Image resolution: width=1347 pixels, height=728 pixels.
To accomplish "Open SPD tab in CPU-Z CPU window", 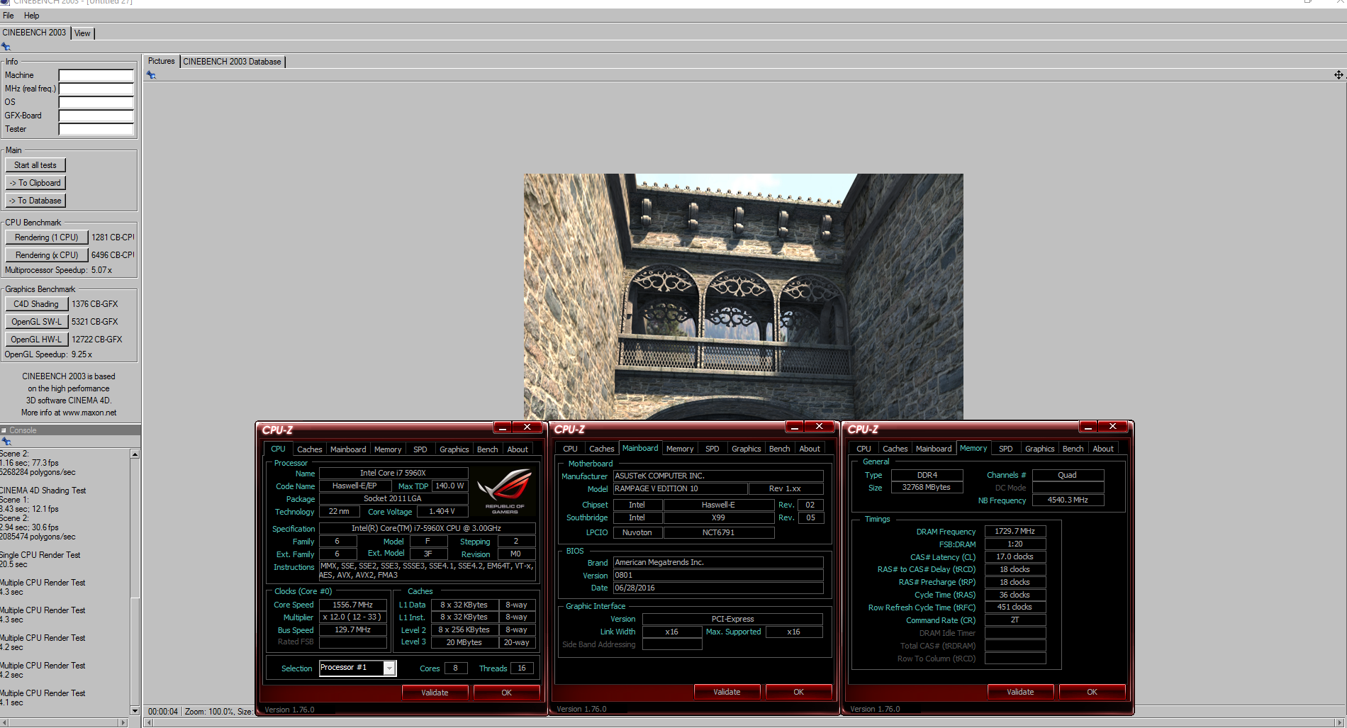I will pyautogui.click(x=420, y=449).
